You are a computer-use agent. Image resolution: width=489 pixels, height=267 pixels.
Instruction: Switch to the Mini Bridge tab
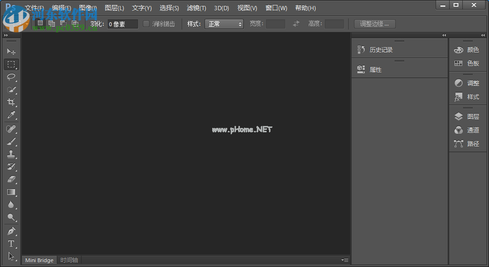(39, 260)
